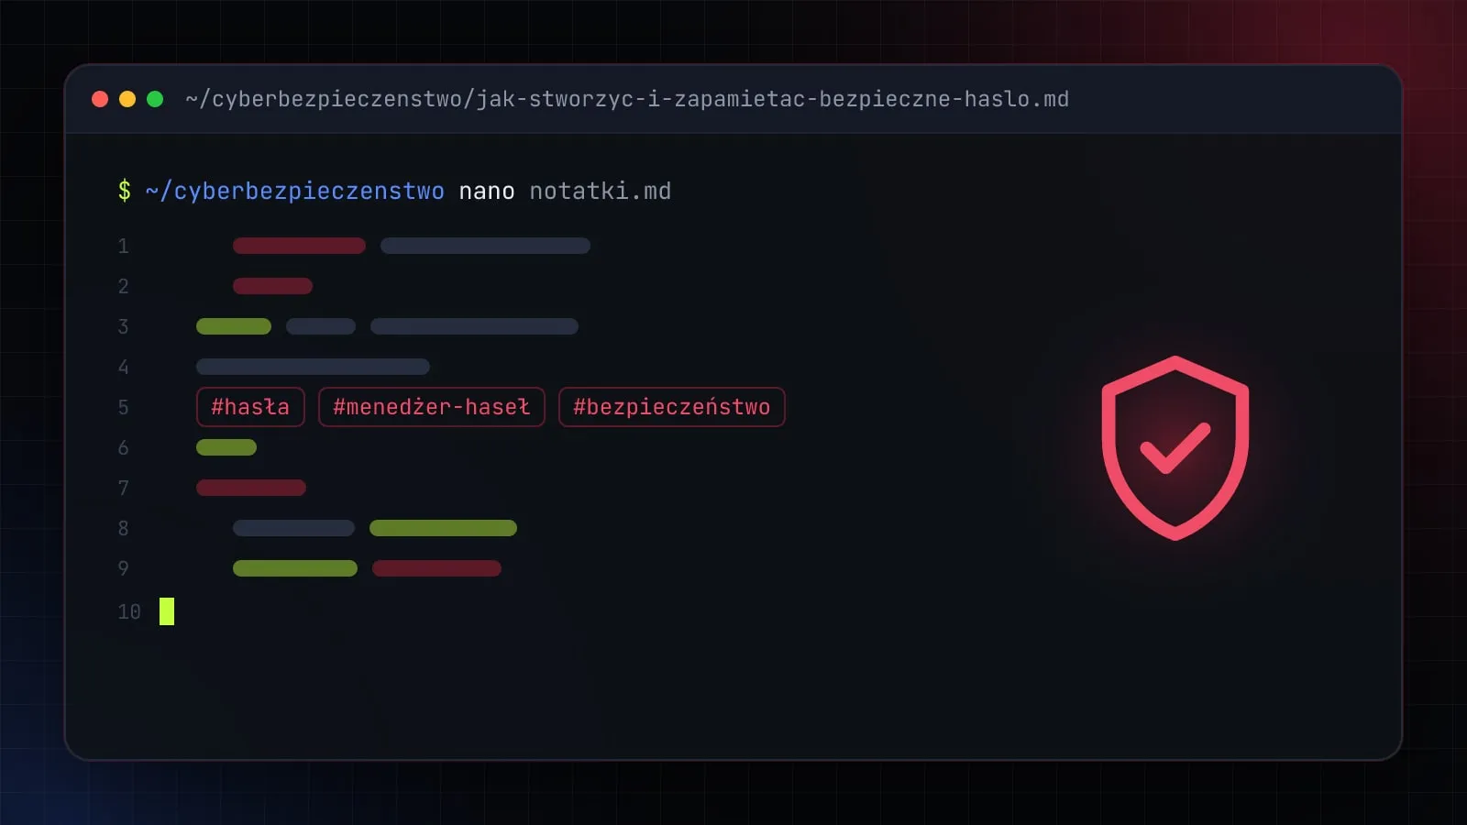The height and width of the screenshot is (825, 1467).
Task: Click line number 10
Action: [x=129, y=611]
